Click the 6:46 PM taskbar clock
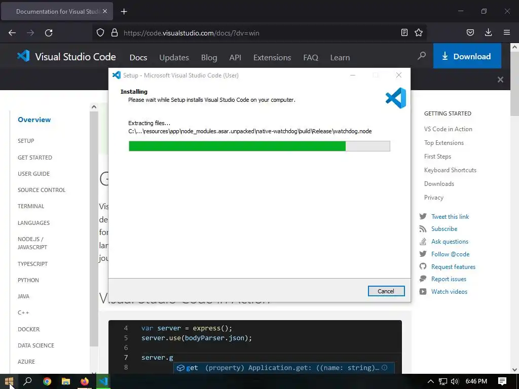519x389 pixels. (x=476, y=381)
